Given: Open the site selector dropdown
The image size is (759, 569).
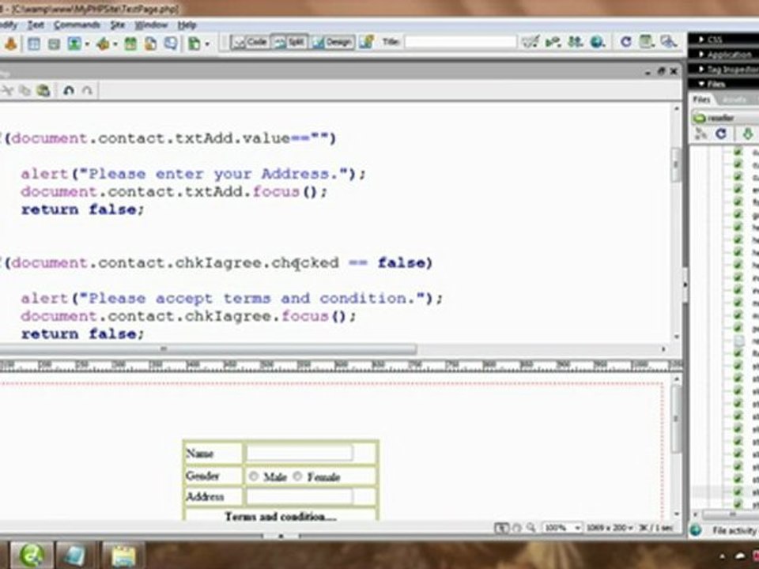Looking at the screenshot, I should [725, 118].
